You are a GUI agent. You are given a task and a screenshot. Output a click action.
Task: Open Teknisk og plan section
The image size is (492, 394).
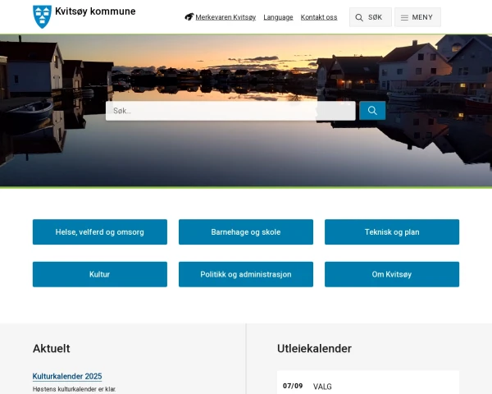392,231
